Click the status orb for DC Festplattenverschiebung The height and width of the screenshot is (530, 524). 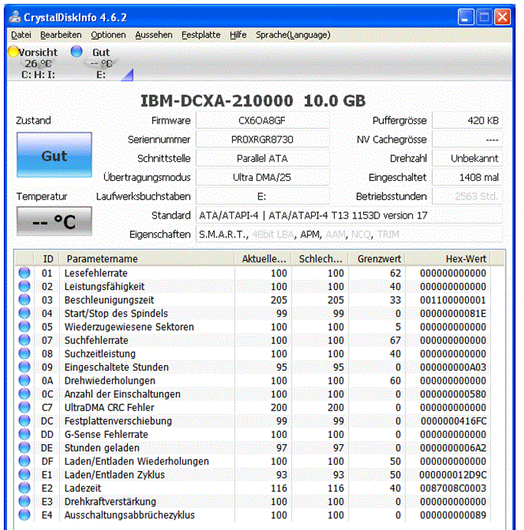25,421
